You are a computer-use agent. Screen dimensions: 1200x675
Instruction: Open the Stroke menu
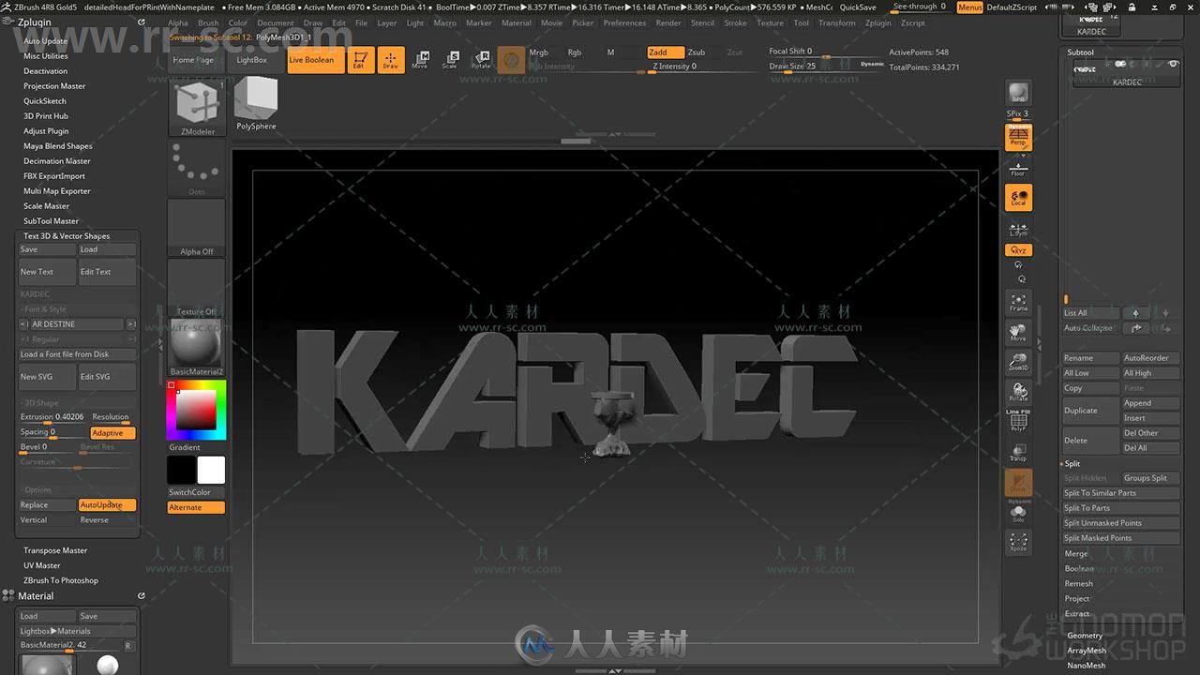tap(736, 23)
